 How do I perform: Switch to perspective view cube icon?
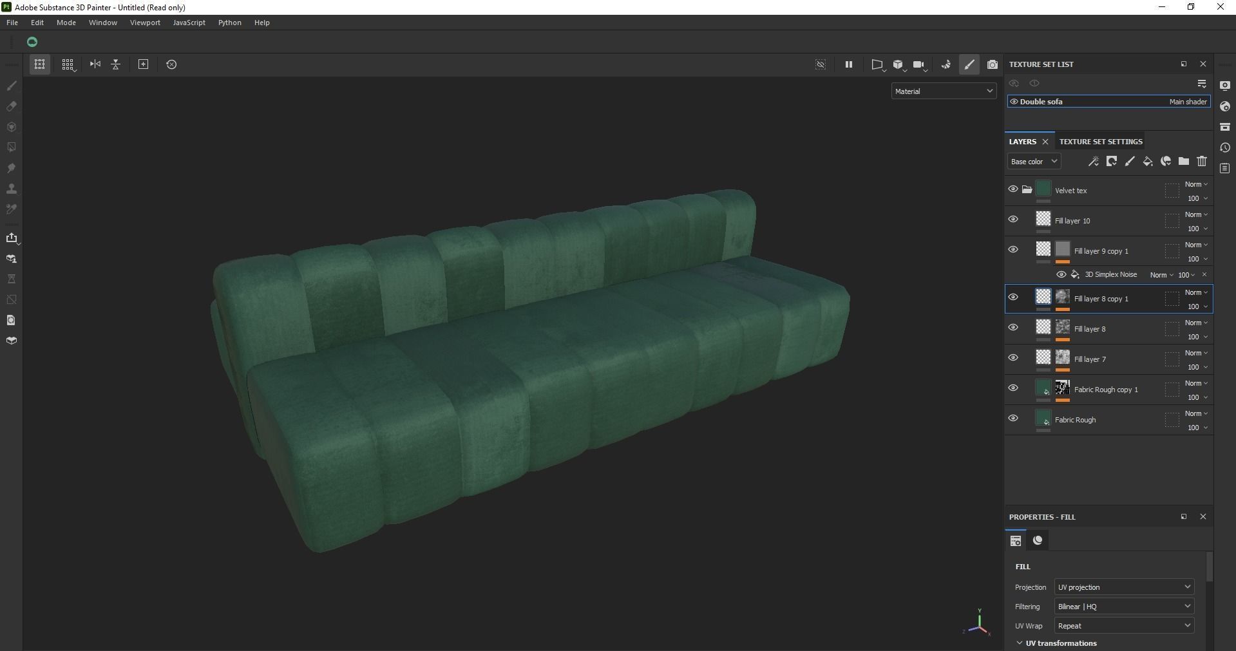[x=898, y=64]
